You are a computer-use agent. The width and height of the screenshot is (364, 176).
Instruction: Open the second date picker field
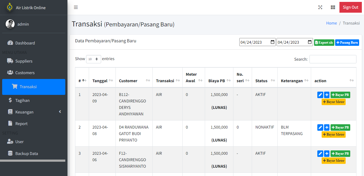(x=294, y=42)
